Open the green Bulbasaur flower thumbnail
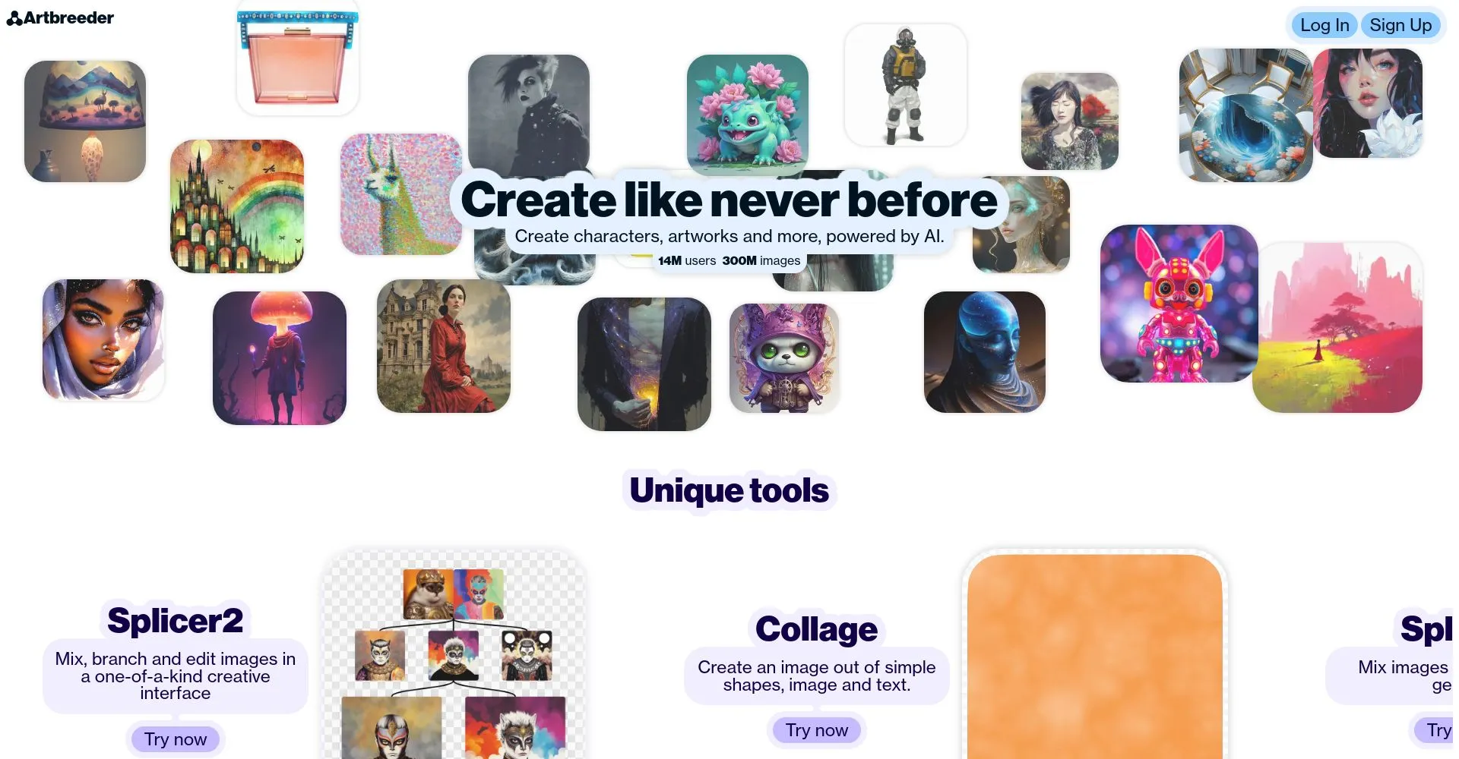This screenshot has height=759, width=1459. pyautogui.click(x=748, y=115)
